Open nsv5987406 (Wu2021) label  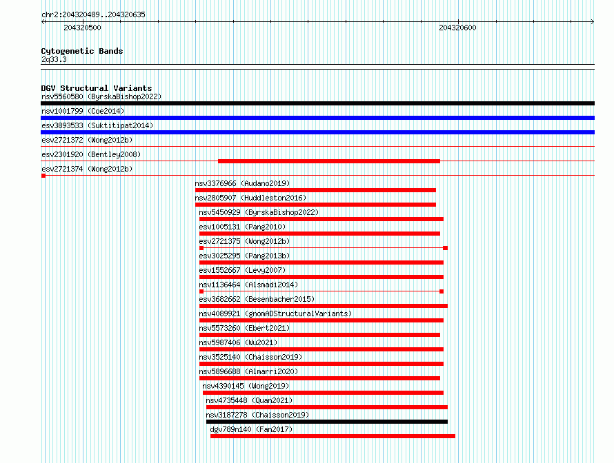[x=238, y=342]
